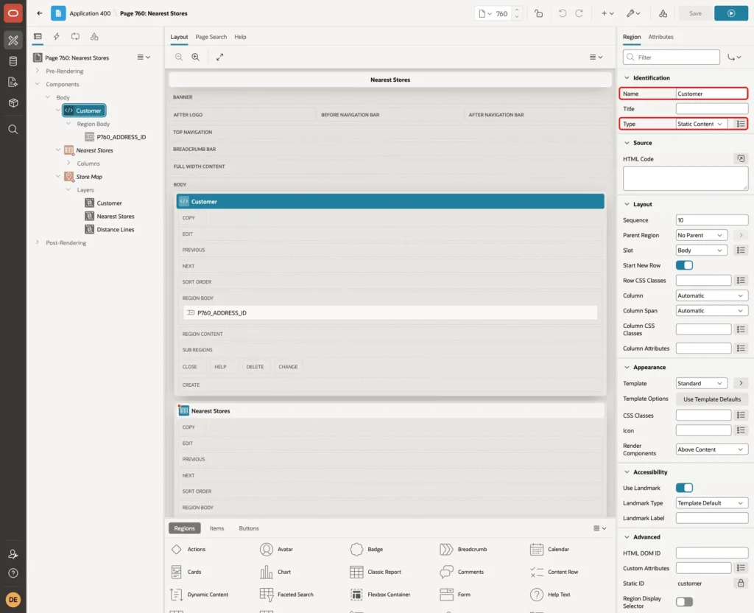Pick the Calendar region from gallery
Screen dimensions: 754x613
(549, 549)
